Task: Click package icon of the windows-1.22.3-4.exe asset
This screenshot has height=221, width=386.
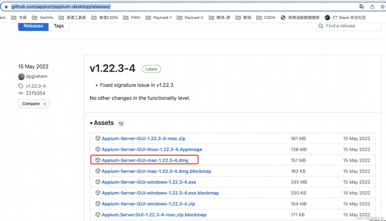Action: [x=98, y=182]
